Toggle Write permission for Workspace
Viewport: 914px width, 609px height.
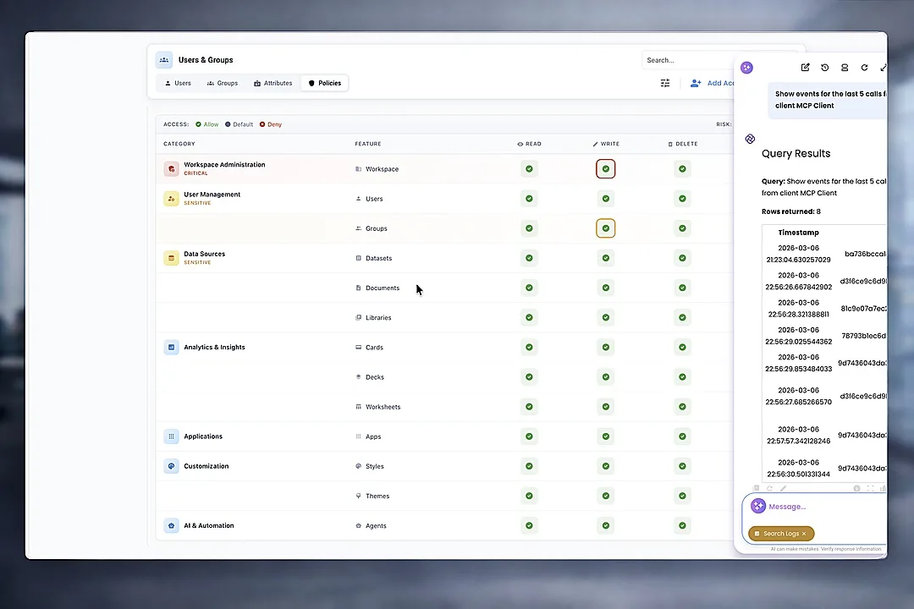click(x=605, y=169)
